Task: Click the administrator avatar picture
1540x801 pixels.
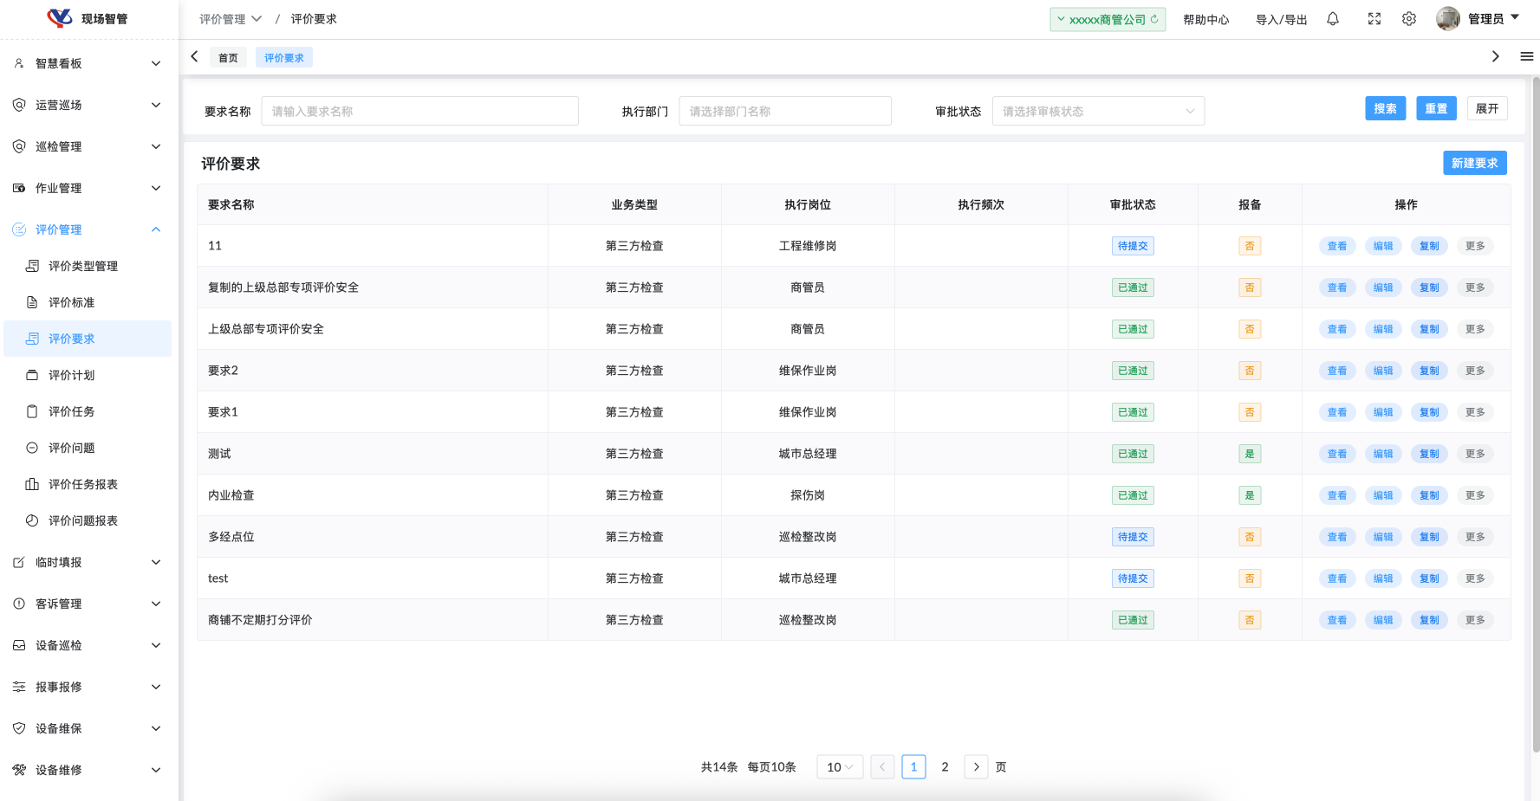Action: (x=1447, y=19)
